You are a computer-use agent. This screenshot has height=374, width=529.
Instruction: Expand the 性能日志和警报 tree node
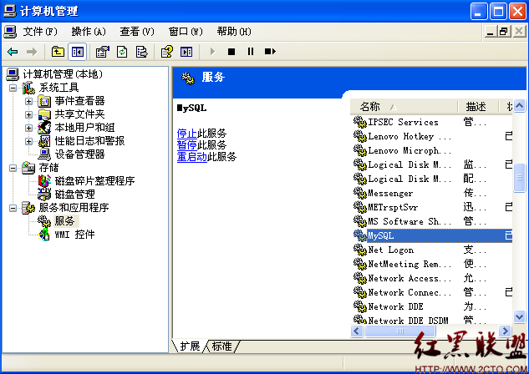(28, 141)
